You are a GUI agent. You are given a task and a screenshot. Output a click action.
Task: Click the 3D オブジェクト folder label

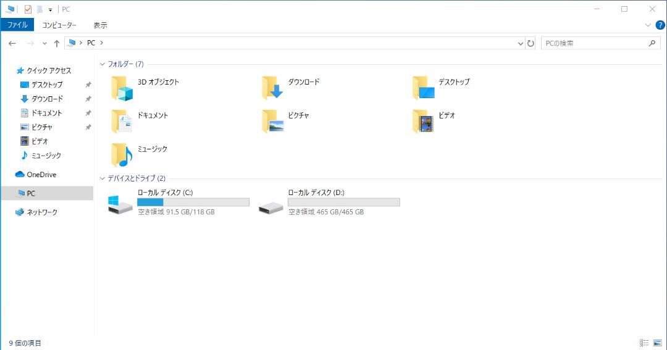pos(158,82)
